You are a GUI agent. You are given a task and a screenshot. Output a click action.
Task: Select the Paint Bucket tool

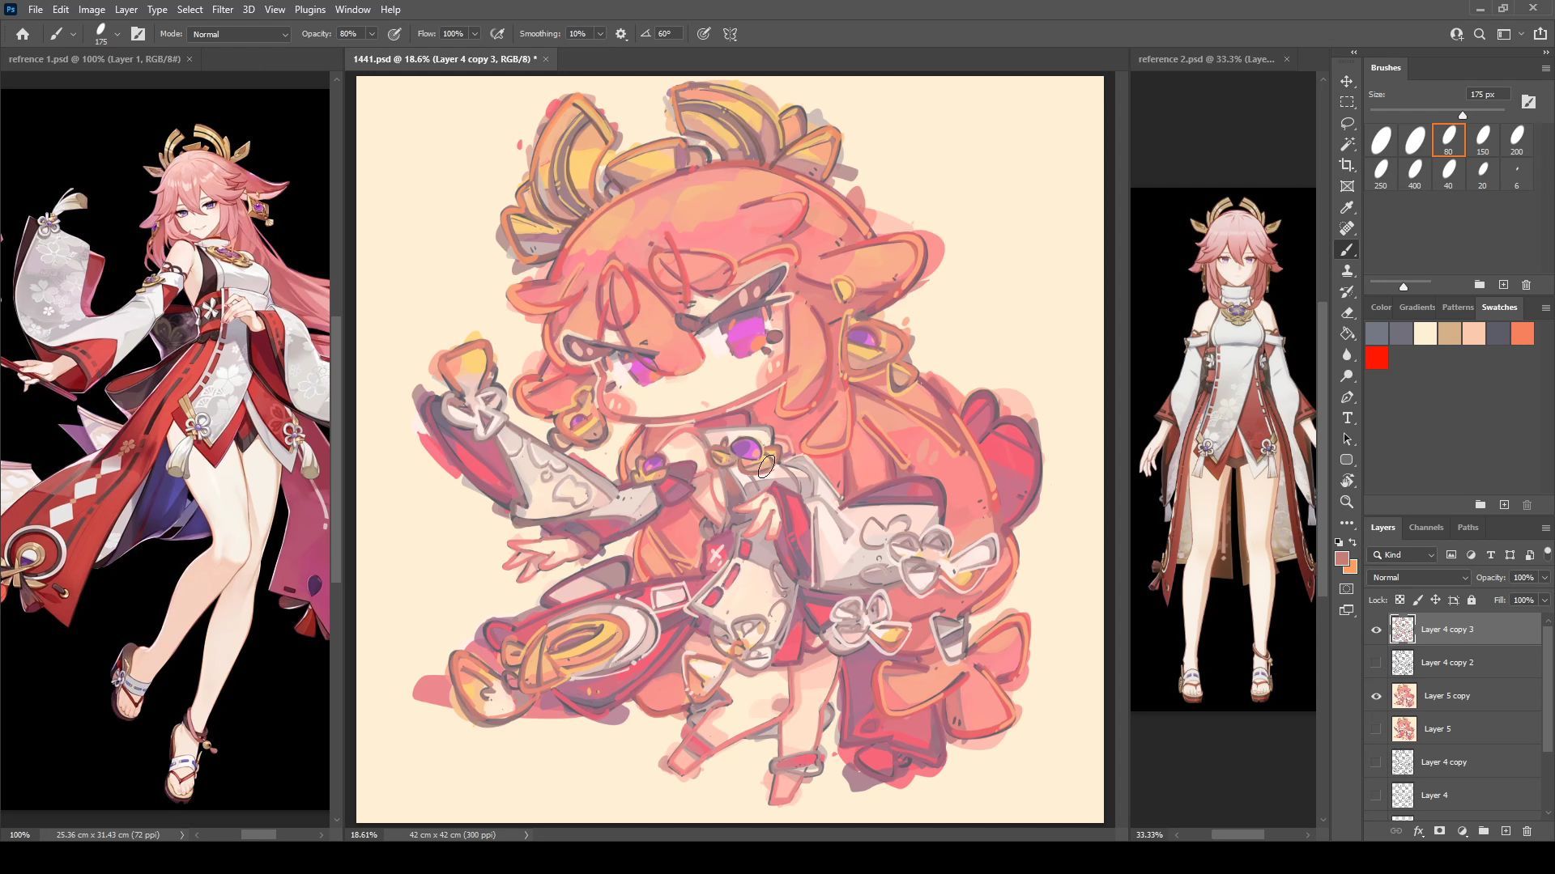(1347, 334)
